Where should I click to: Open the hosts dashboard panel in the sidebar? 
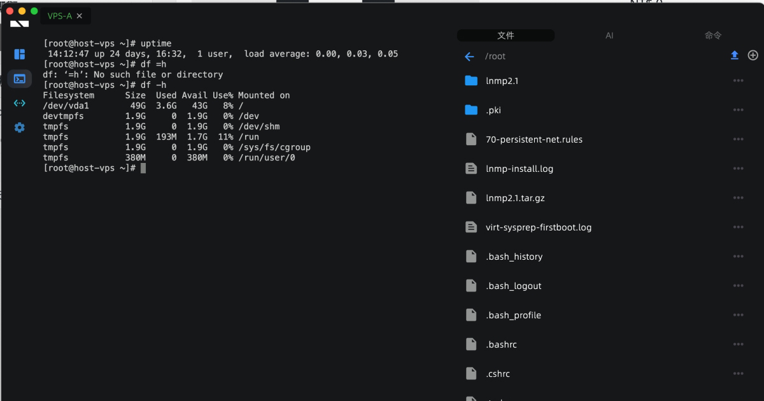(19, 54)
